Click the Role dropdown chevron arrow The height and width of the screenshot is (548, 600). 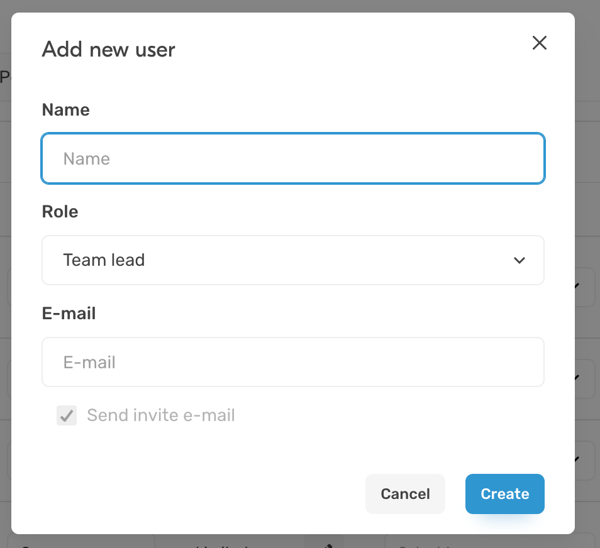tap(519, 260)
